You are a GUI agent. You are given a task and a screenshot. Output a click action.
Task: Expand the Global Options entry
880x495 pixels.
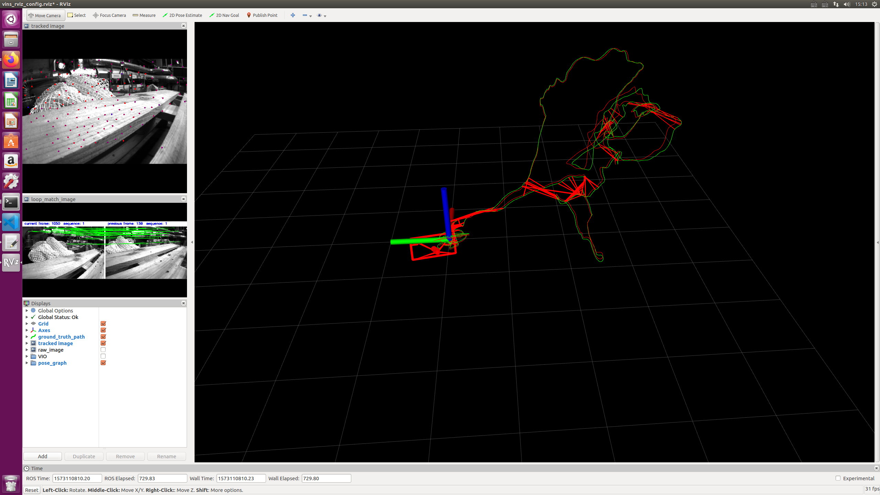click(x=27, y=310)
